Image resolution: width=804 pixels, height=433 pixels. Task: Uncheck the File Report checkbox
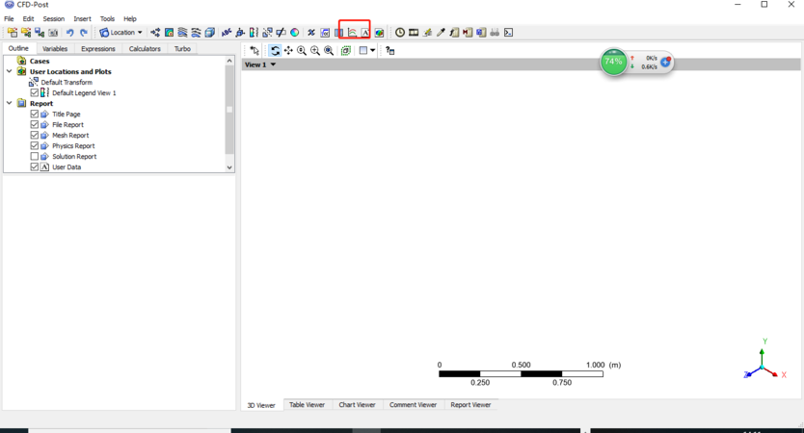coord(35,124)
